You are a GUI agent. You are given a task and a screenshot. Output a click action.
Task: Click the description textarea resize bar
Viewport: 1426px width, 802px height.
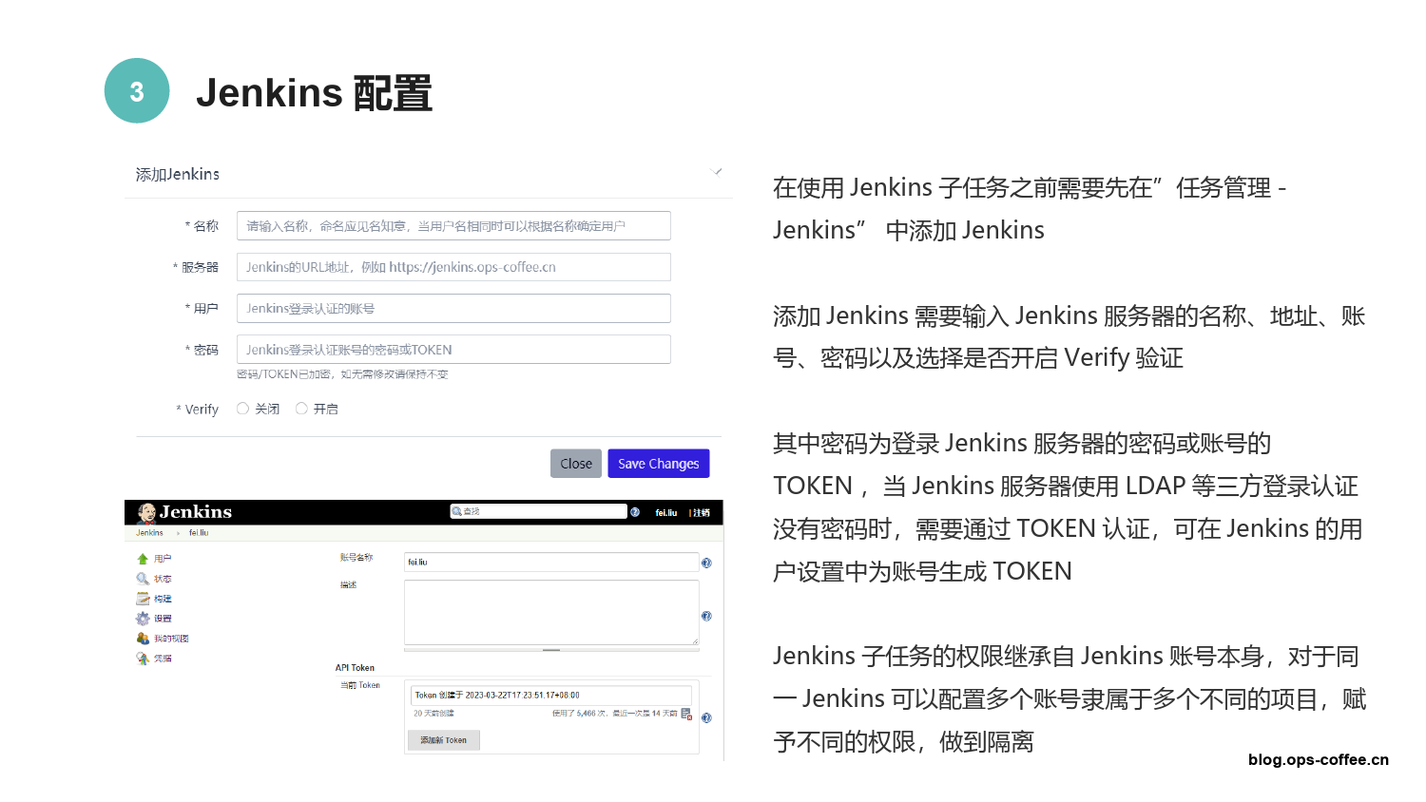(x=551, y=650)
